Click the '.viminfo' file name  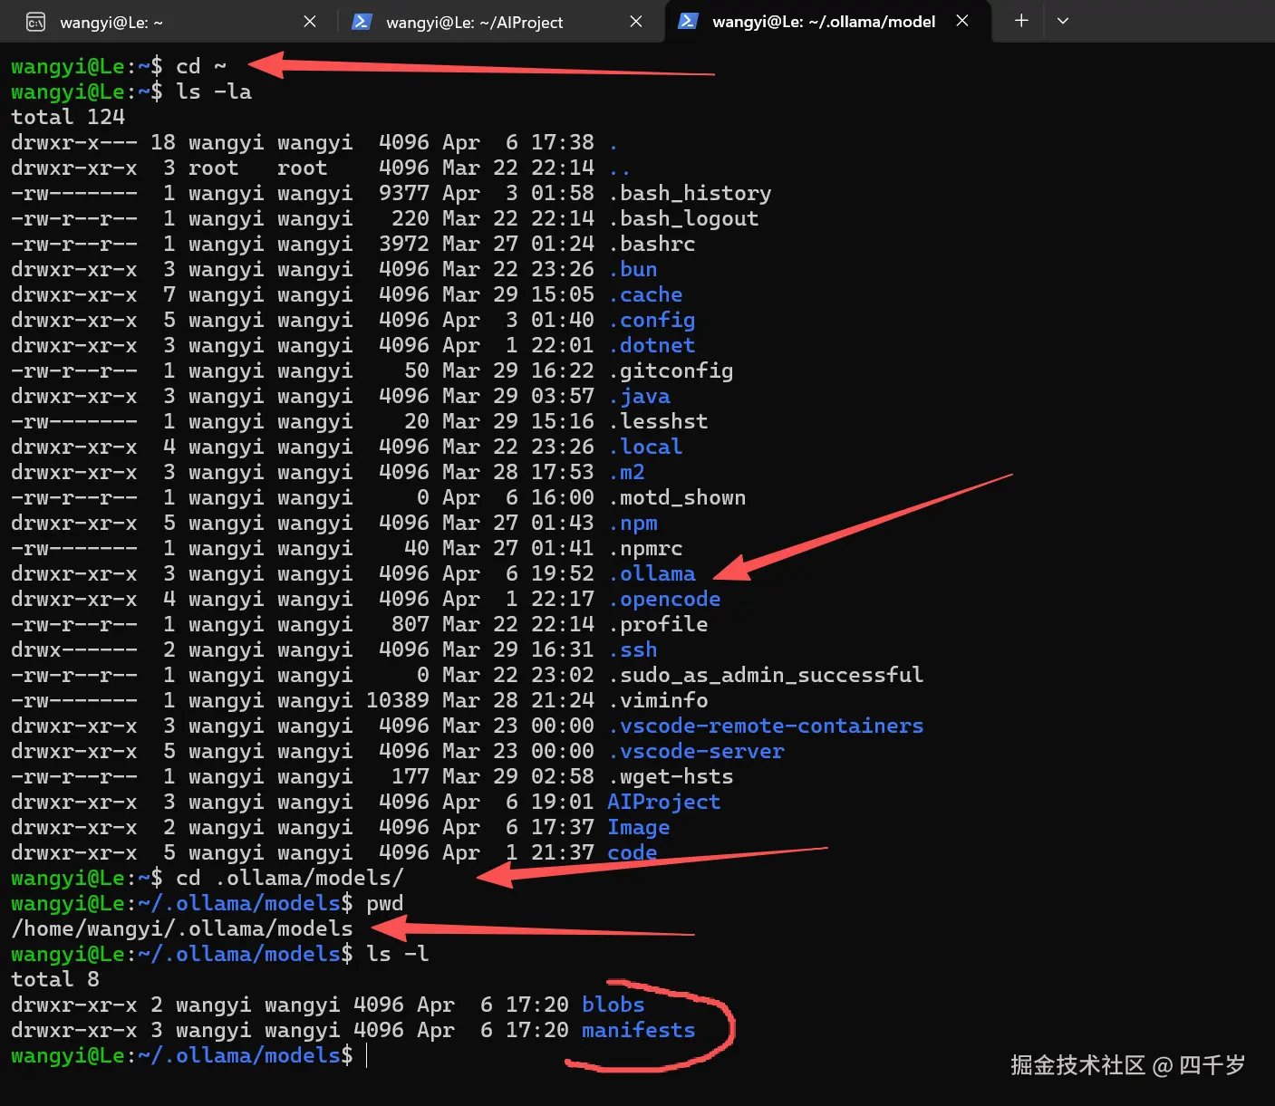coord(658,700)
